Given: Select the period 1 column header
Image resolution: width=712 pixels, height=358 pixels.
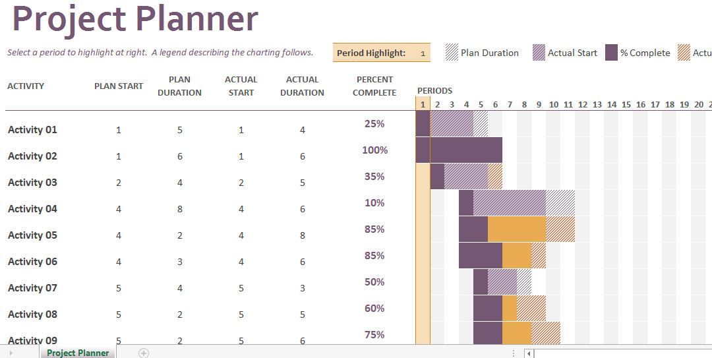Looking at the screenshot, I should coord(423,104).
